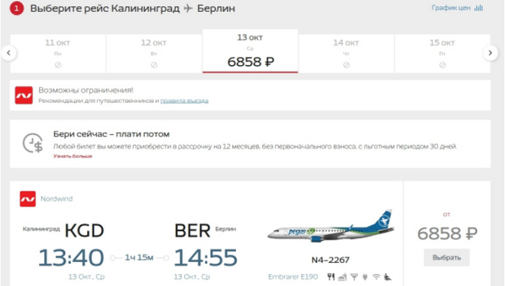This screenshot has height=286, width=505.
Task: Select the 15 окт date tab
Action: [x=443, y=54]
